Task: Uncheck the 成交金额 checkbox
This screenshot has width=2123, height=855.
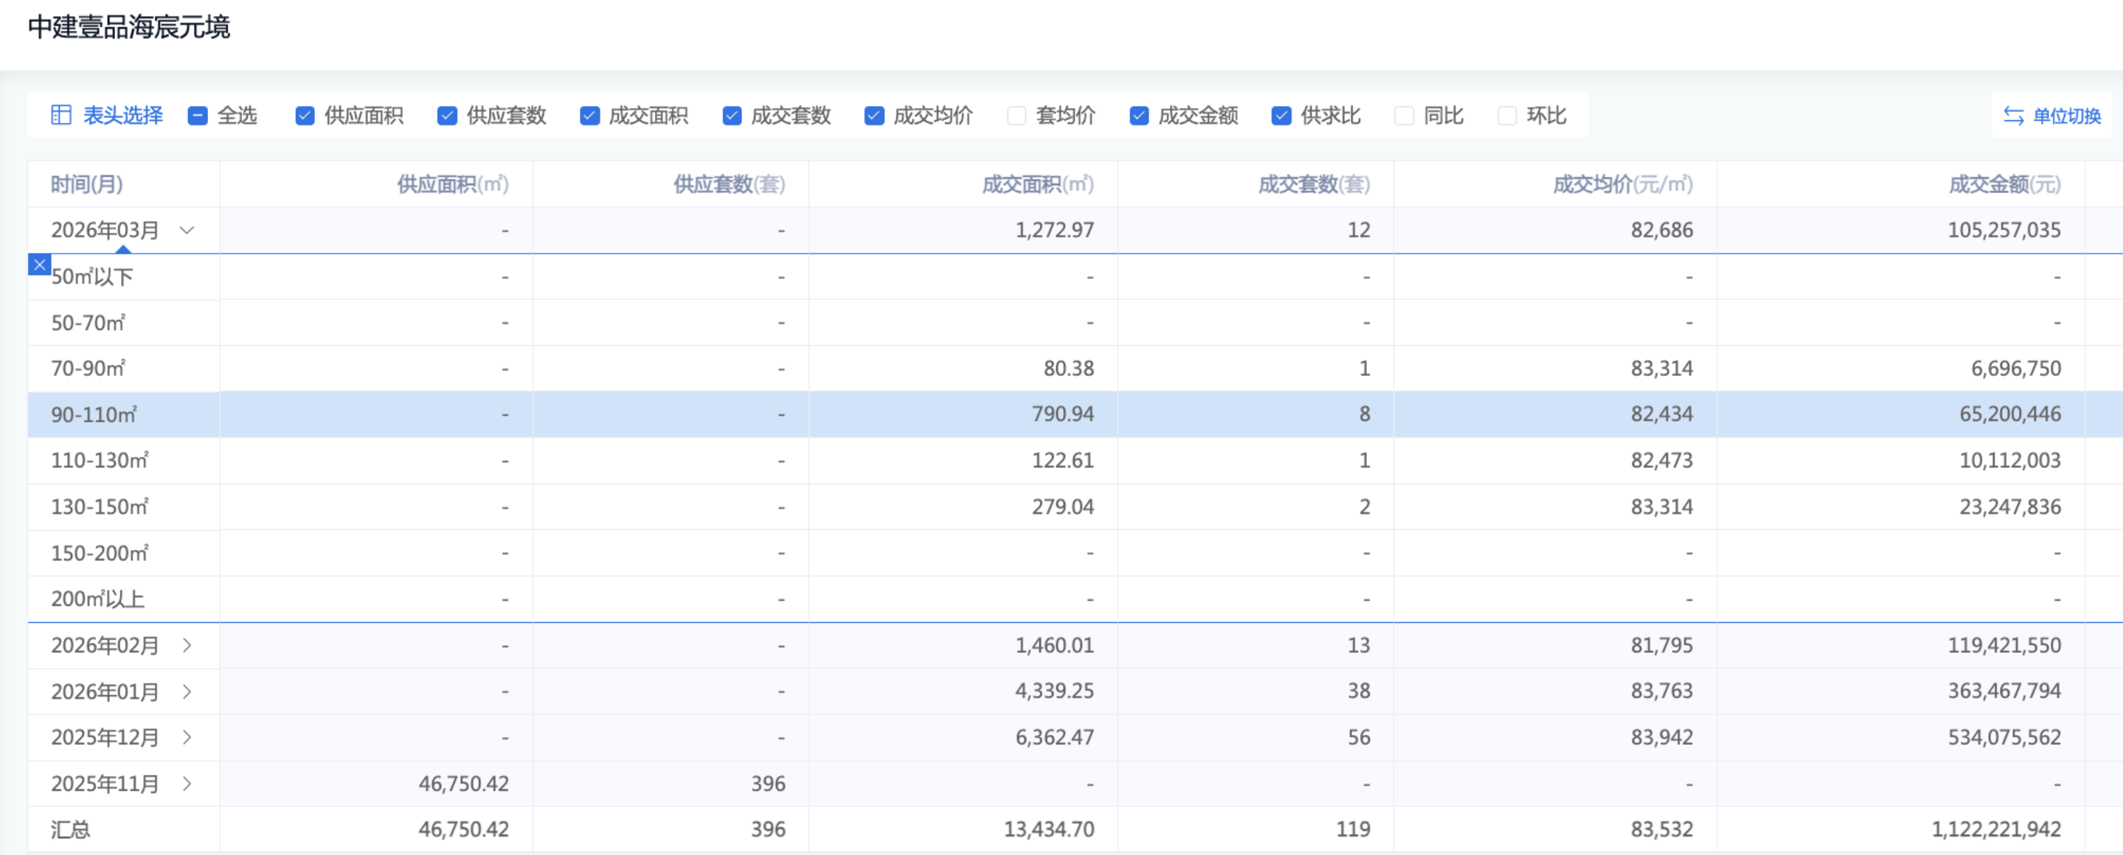Action: (x=1139, y=116)
